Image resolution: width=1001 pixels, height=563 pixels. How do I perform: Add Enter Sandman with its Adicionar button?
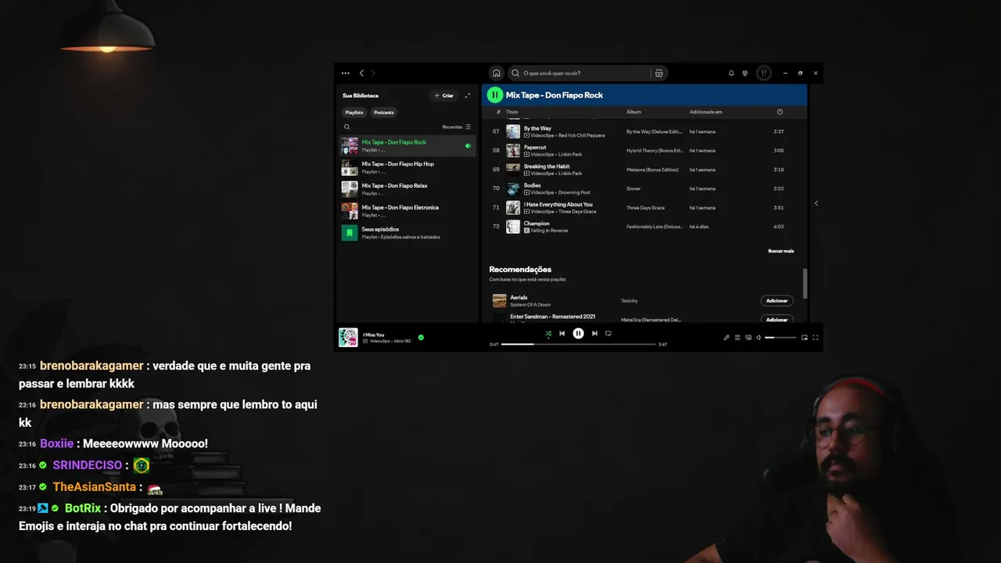coord(777,319)
